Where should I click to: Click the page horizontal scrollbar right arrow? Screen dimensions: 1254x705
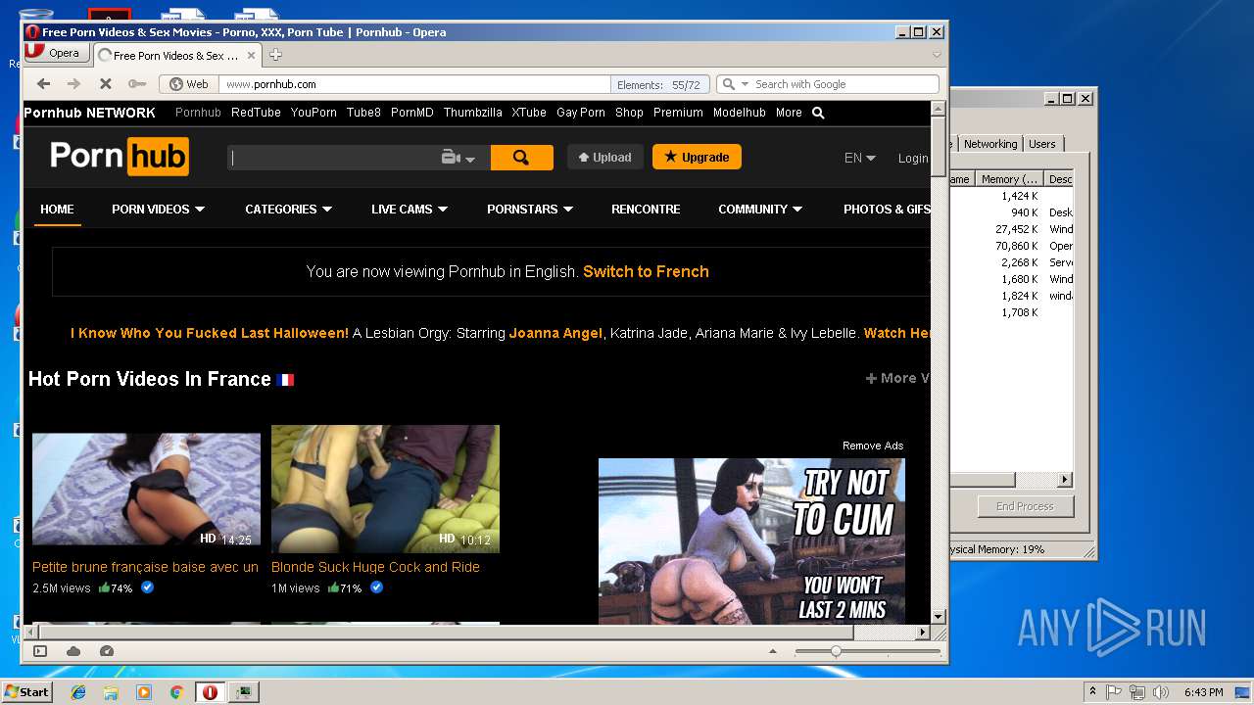tap(922, 633)
